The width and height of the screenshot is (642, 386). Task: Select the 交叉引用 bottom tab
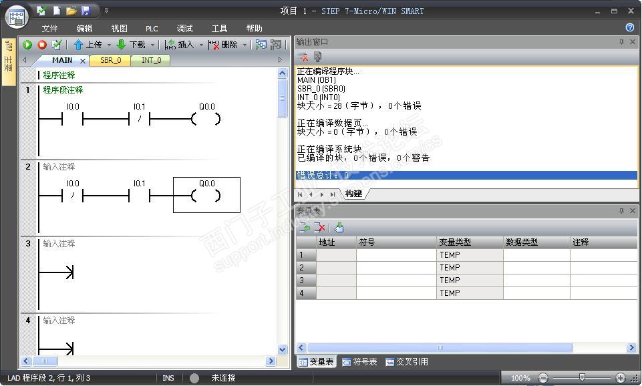(x=407, y=362)
